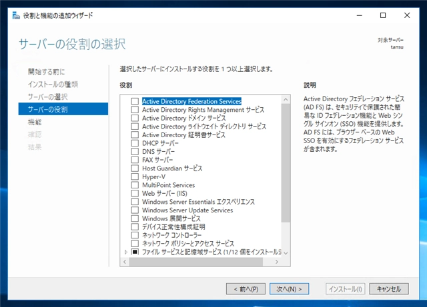The width and height of the screenshot is (427, 307).
Task: Check Active Directory ドメイン サービス checkbox
Action: tap(135, 118)
